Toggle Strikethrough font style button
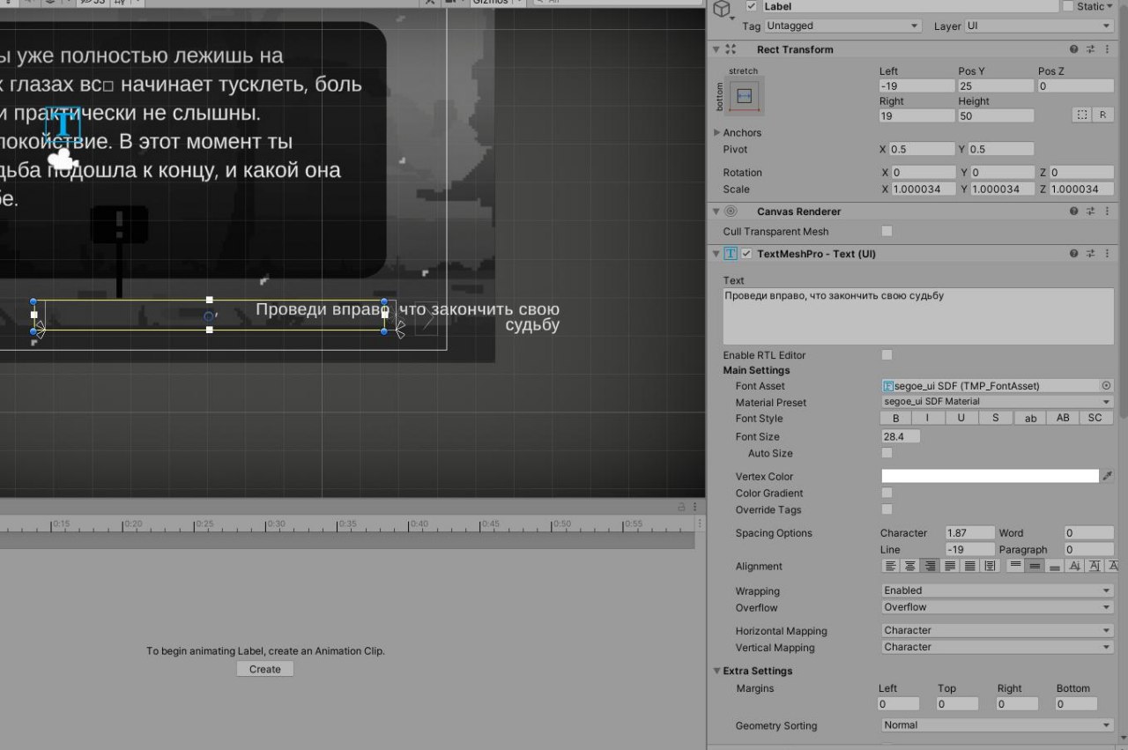This screenshot has width=1128, height=750. (995, 418)
